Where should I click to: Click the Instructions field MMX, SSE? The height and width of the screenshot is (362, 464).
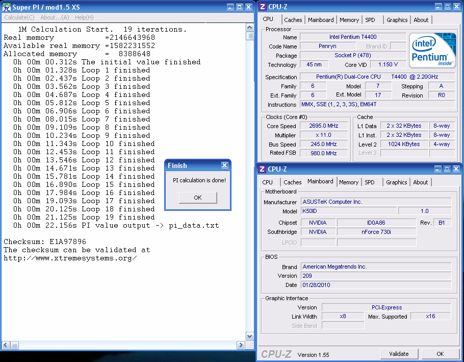click(x=377, y=104)
